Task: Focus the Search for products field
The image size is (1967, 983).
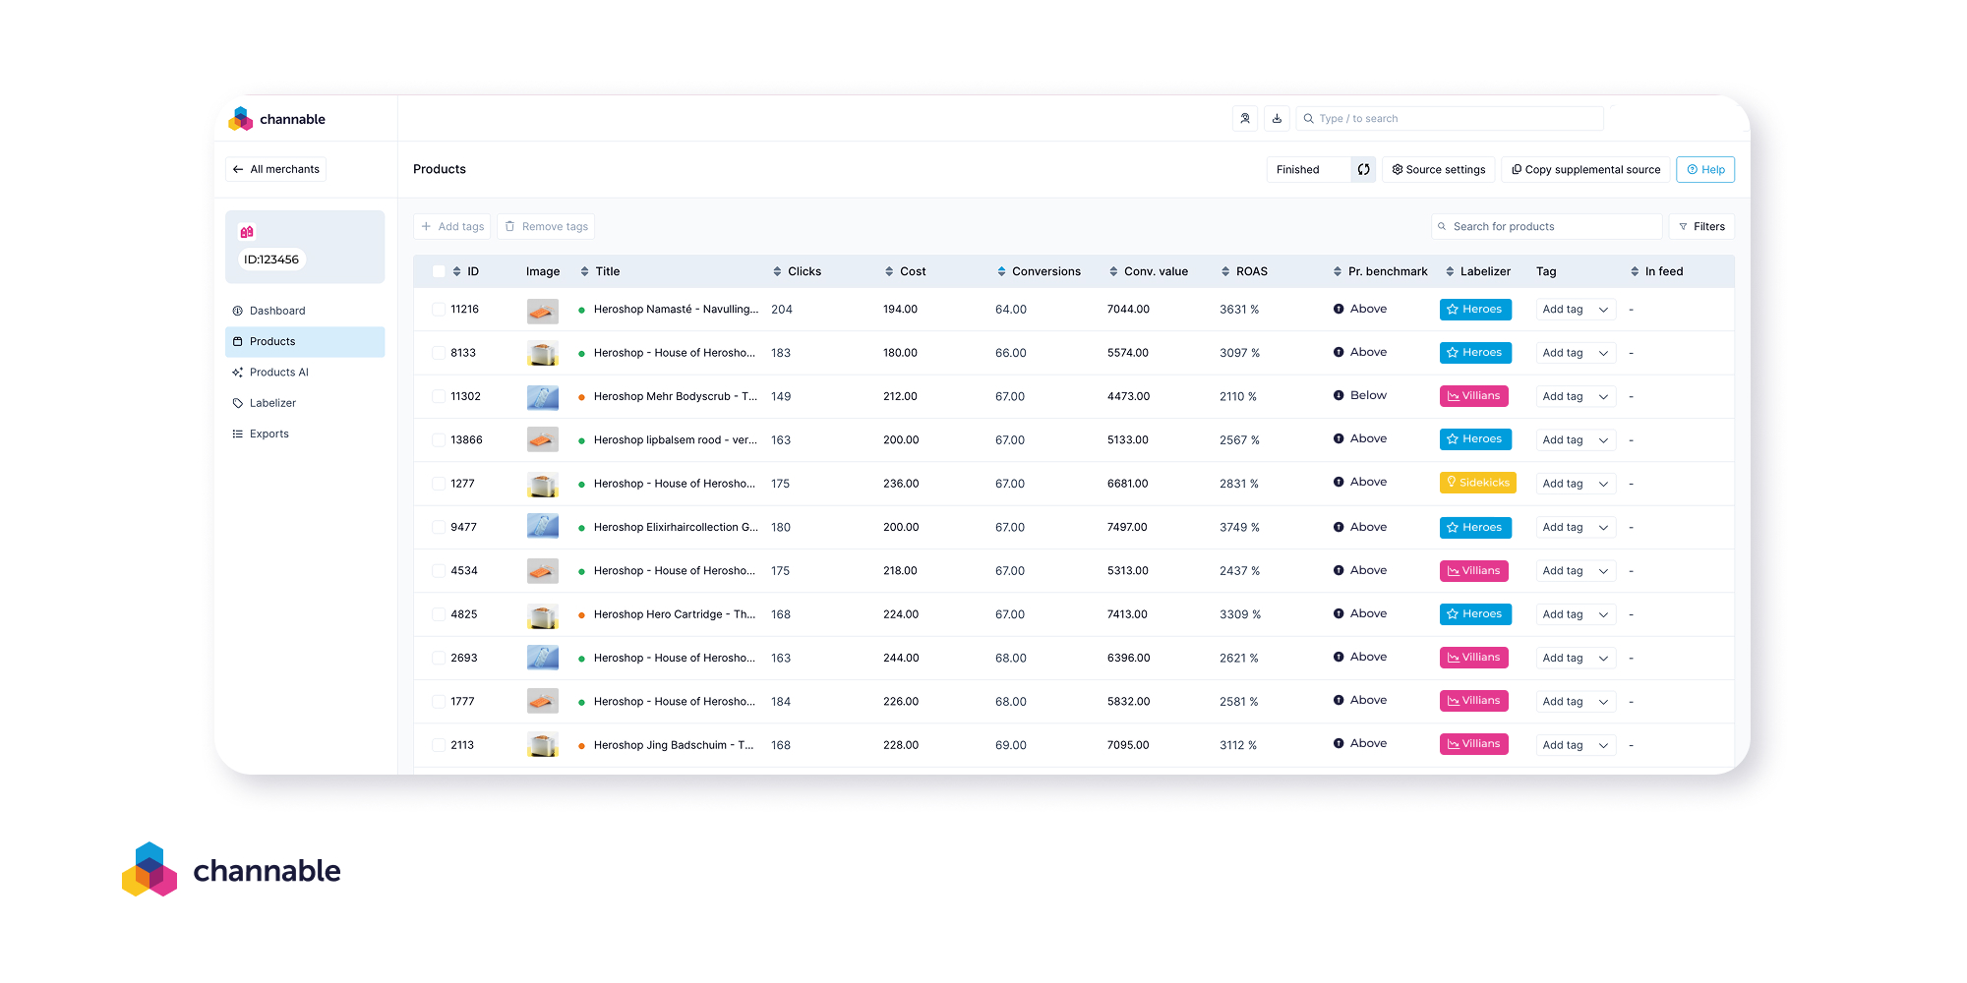Action: [1546, 226]
